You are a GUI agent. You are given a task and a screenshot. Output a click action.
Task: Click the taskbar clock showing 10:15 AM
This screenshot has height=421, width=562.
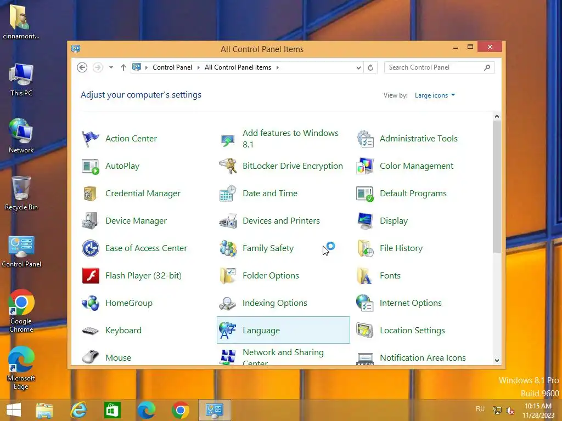click(x=538, y=410)
